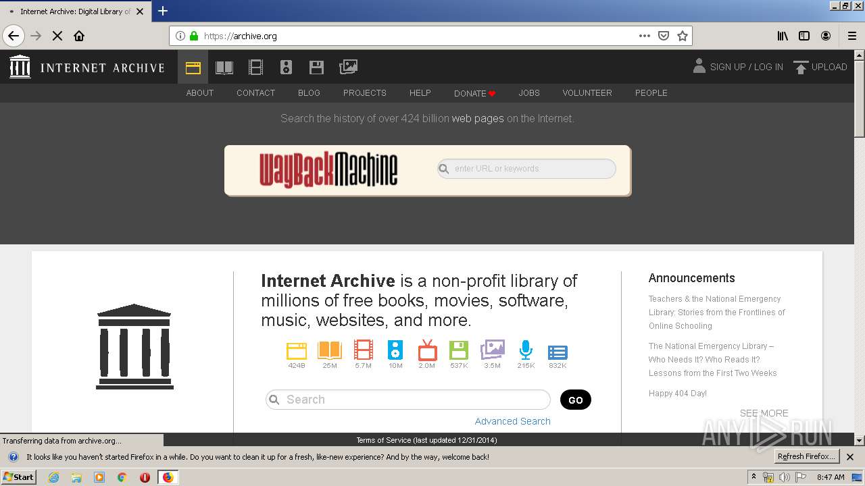Stop loading the page with the X button
Screen dimensions: 865x486
[x=57, y=36]
